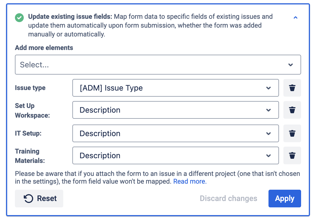Open the Add more elements Select dropdown
The image size is (316, 222).
tap(158, 65)
